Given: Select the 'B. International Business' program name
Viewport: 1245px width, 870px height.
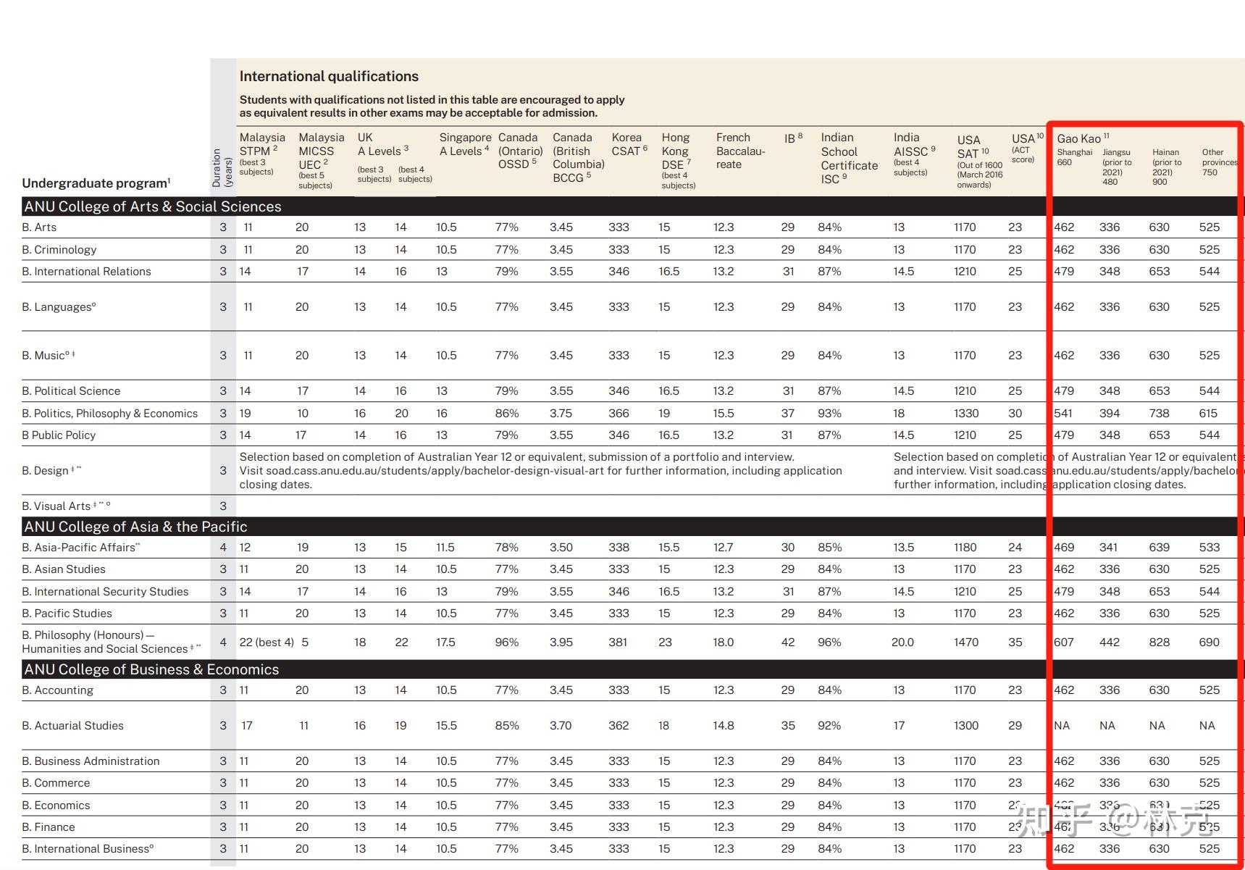Looking at the screenshot, I should tap(88, 848).
